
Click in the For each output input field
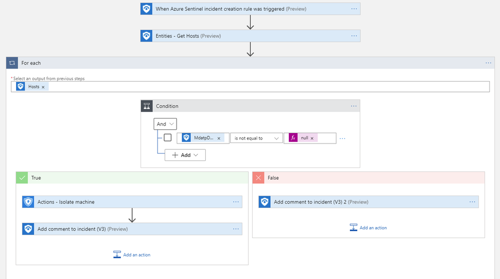point(250,86)
